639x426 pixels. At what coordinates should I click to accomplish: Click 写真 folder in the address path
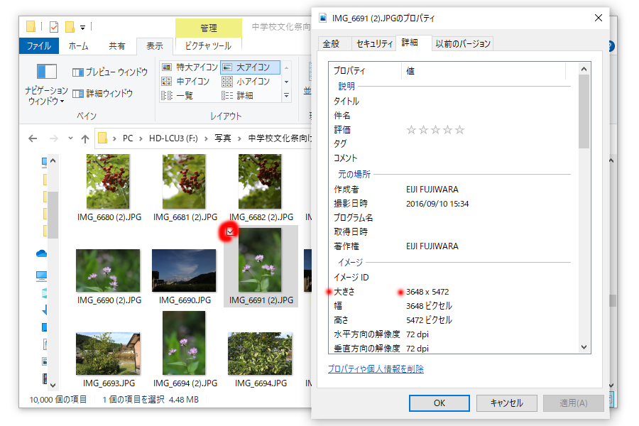pyautogui.click(x=223, y=138)
